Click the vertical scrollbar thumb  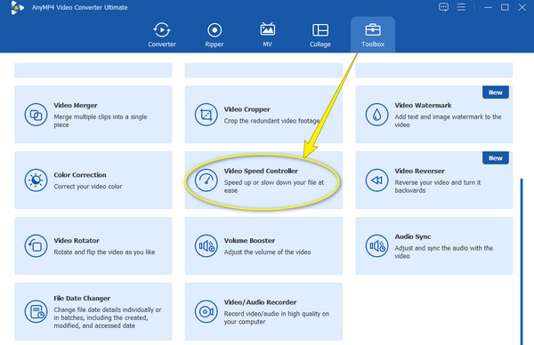522,261
